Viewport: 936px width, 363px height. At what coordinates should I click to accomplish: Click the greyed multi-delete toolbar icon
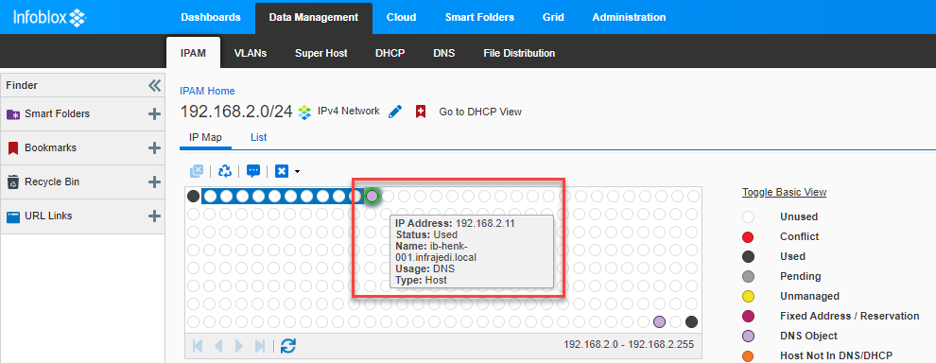(197, 171)
